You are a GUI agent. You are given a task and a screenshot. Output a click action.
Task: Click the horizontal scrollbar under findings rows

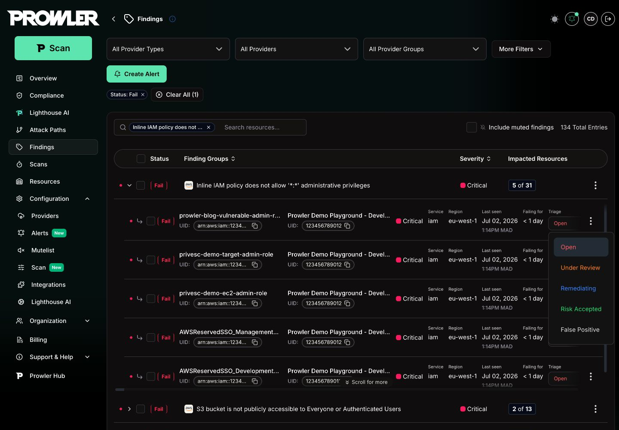[x=120, y=390]
